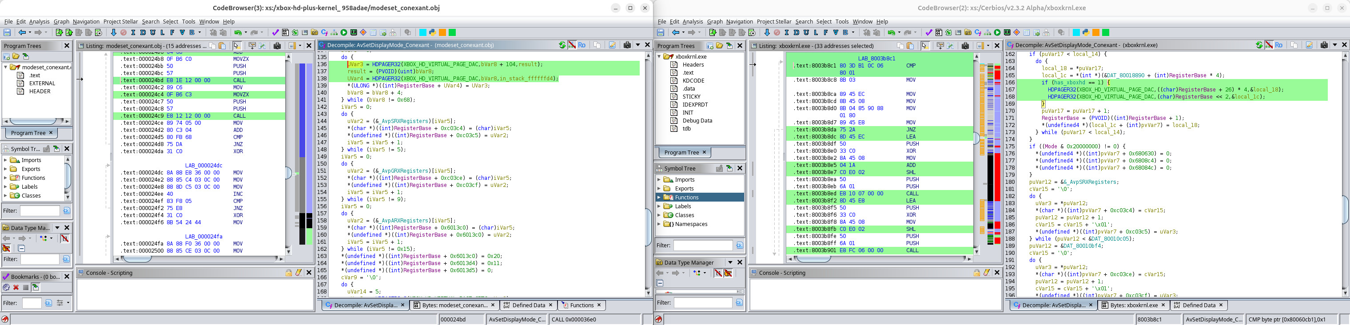This screenshot has width=1350, height=325.
Task: Switch to Bytes: modeset_conexan... tab
Action: 454,305
